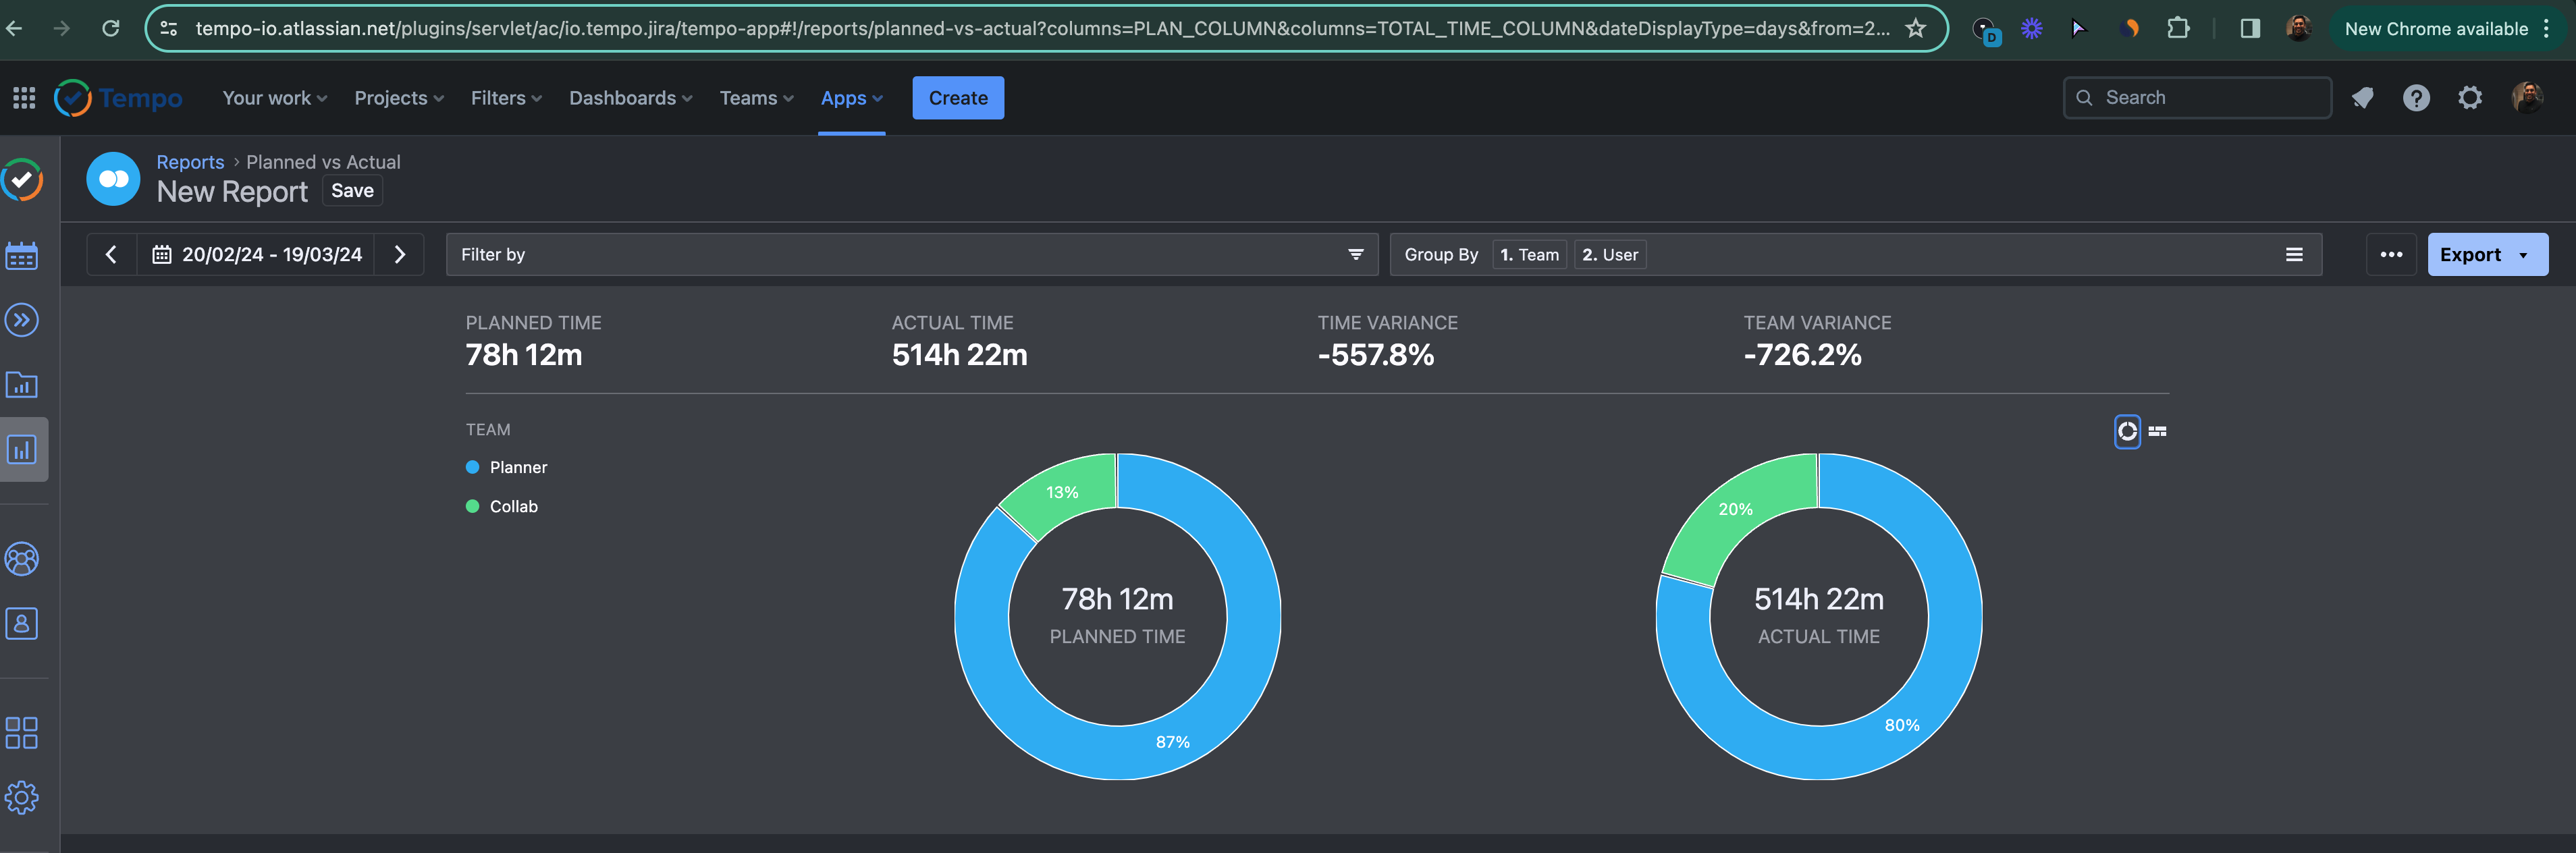Image resolution: width=2576 pixels, height=853 pixels.
Task: Open the Apps menu
Action: (x=851, y=98)
